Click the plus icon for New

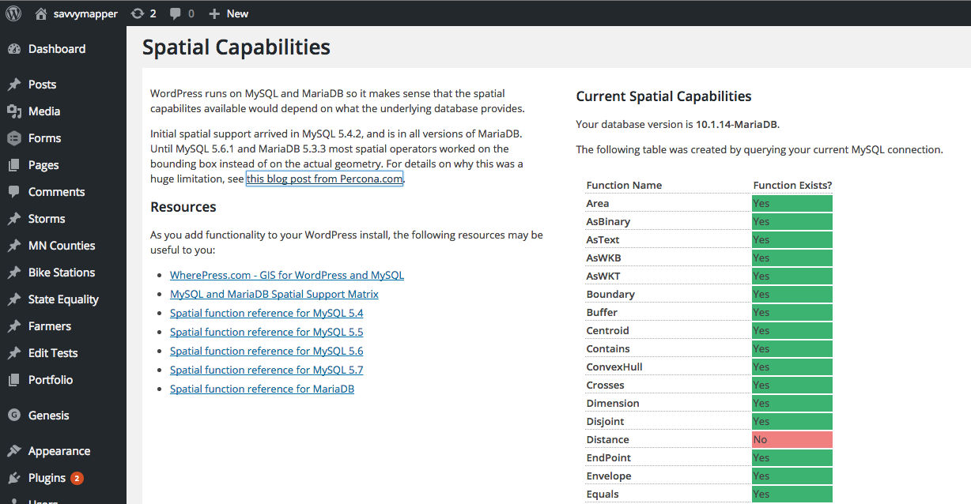(213, 13)
